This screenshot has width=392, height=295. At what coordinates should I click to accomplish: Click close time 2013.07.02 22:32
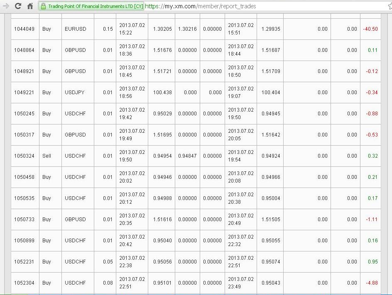241,241
